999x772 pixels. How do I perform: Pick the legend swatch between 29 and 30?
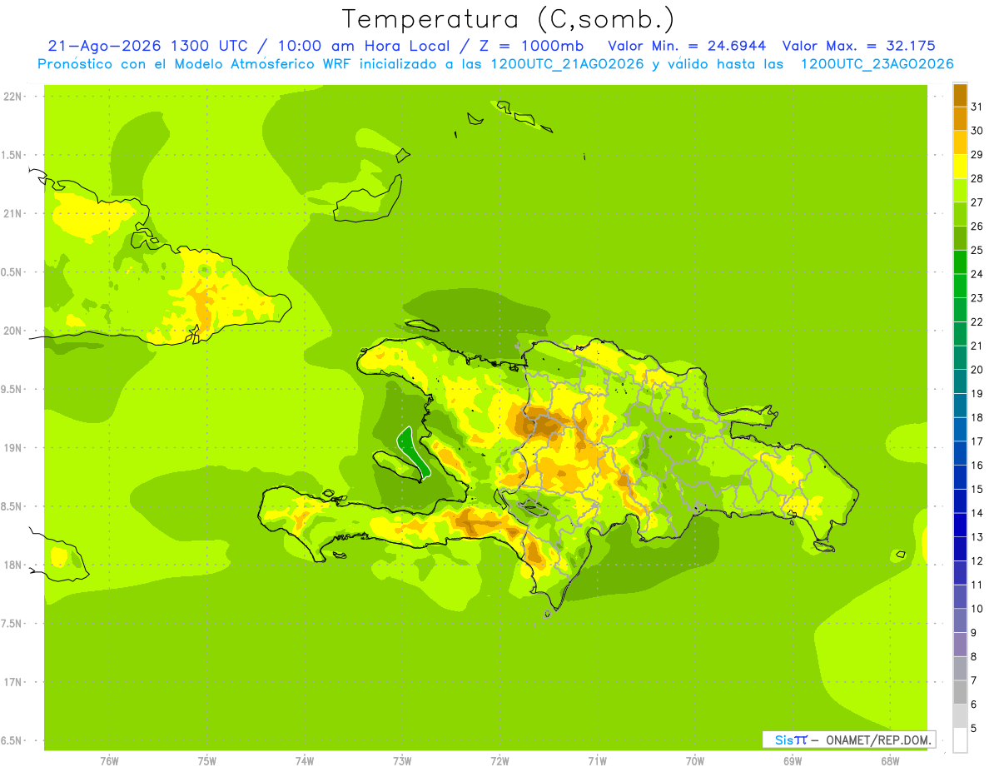[960, 142]
